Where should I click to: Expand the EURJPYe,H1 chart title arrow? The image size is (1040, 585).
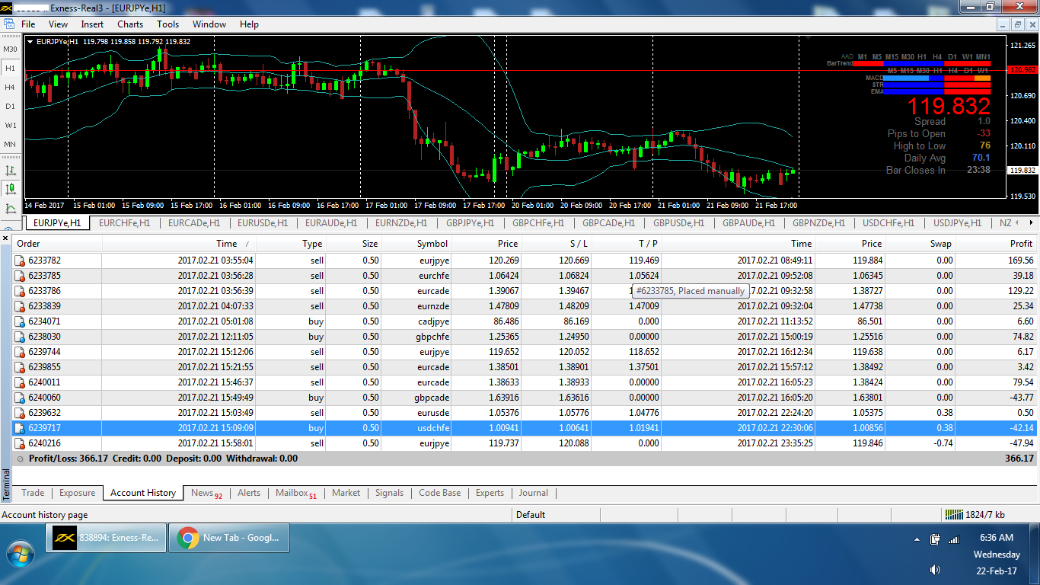(30, 42)
